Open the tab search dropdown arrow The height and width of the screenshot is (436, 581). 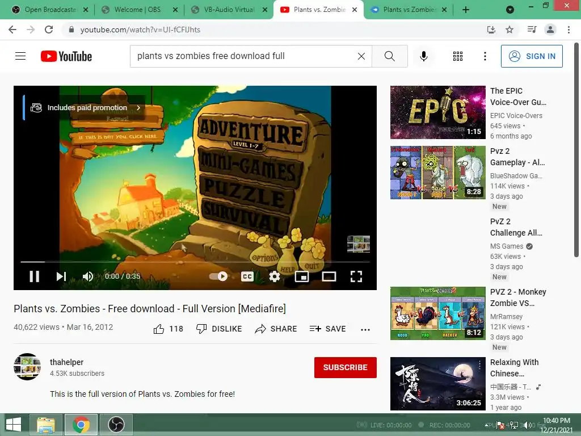pyautogui.click(x=510, y=10)
